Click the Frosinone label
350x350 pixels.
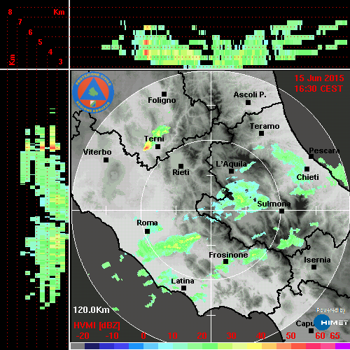click(x=228, y=255)
